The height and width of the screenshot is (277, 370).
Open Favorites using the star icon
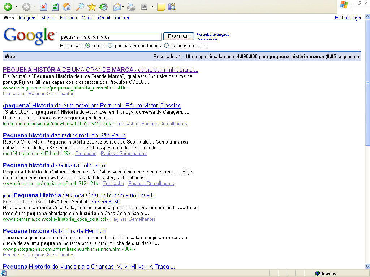coord(92,7)
